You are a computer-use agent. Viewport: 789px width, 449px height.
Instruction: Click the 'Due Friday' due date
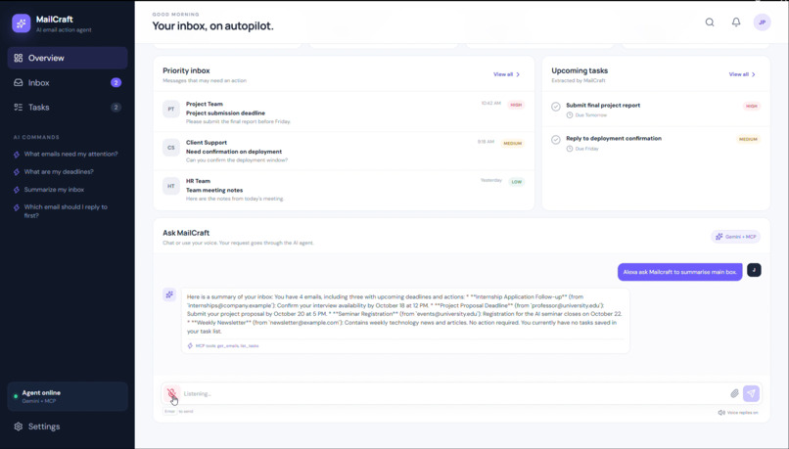click(582, 149)
